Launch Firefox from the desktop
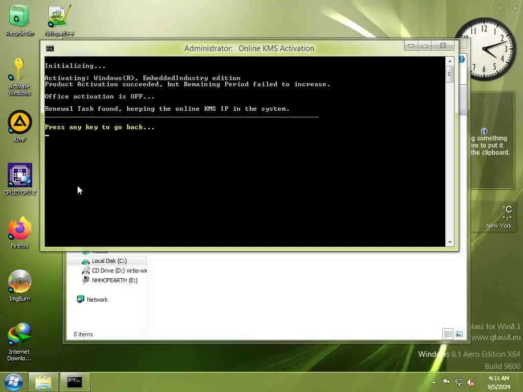 (19, 232)
